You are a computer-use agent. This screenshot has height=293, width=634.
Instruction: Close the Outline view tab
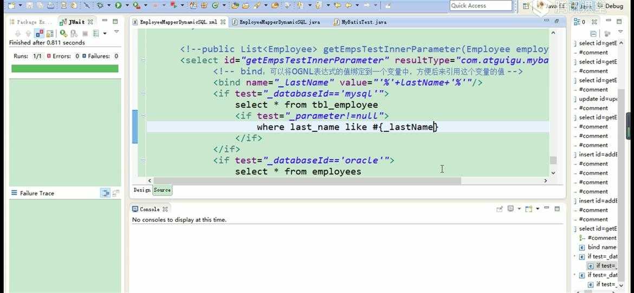point(594,22)
